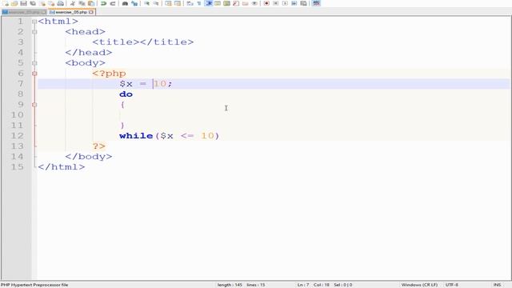
Task: Open a file with the Open toolbar icon
Action: (x=14, y=3)
